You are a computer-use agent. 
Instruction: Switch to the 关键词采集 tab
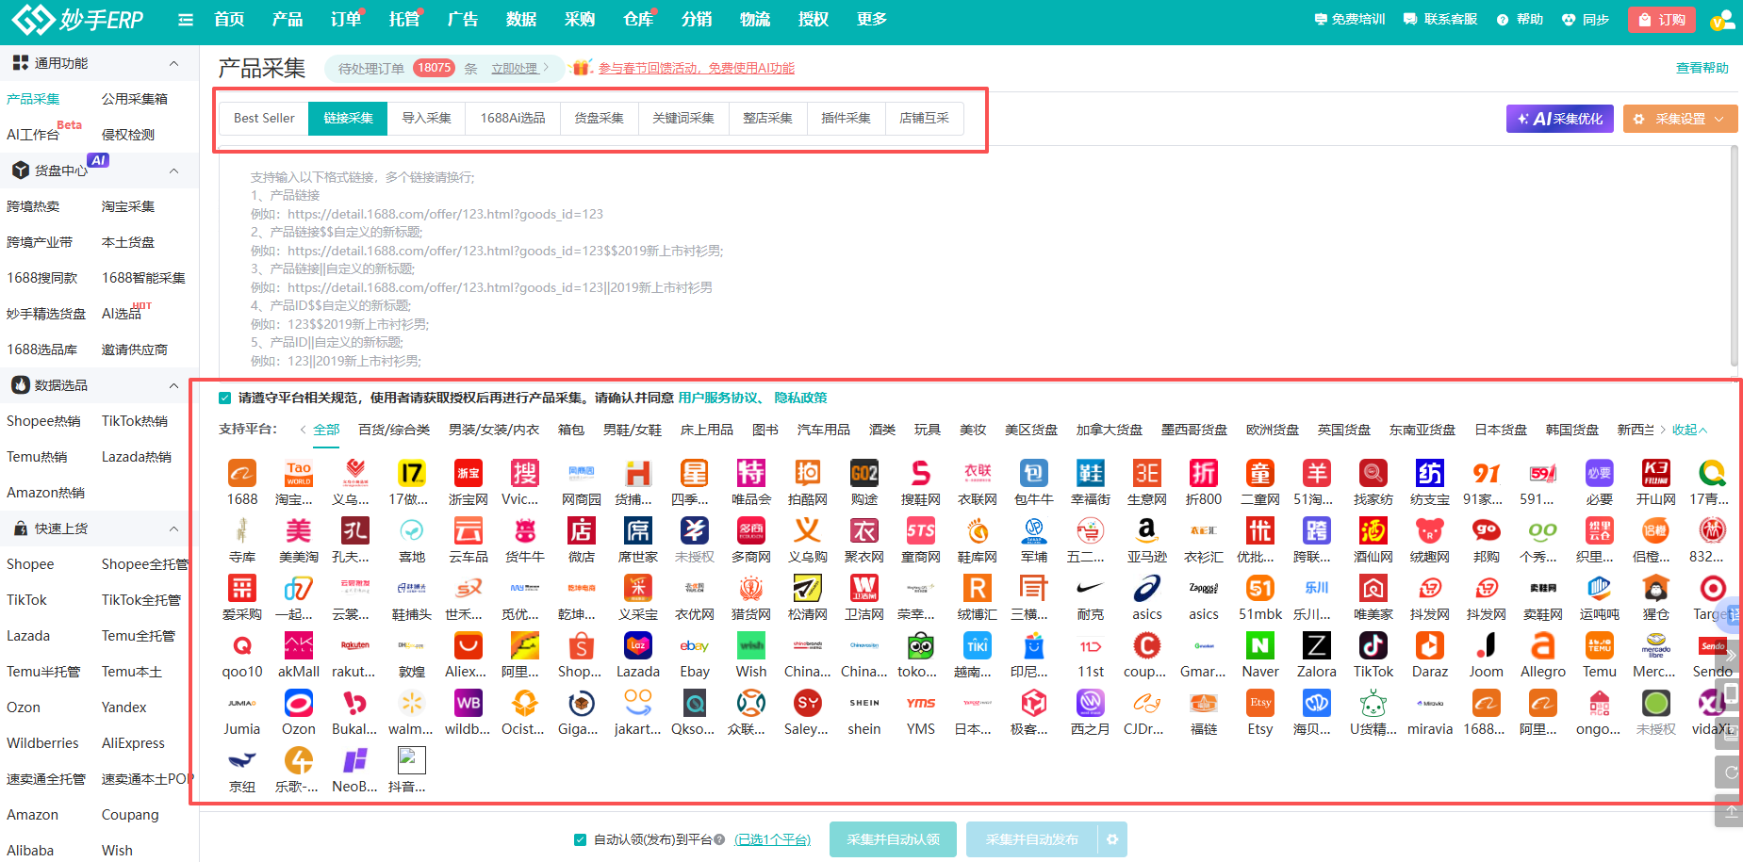[x=682, y=119]
